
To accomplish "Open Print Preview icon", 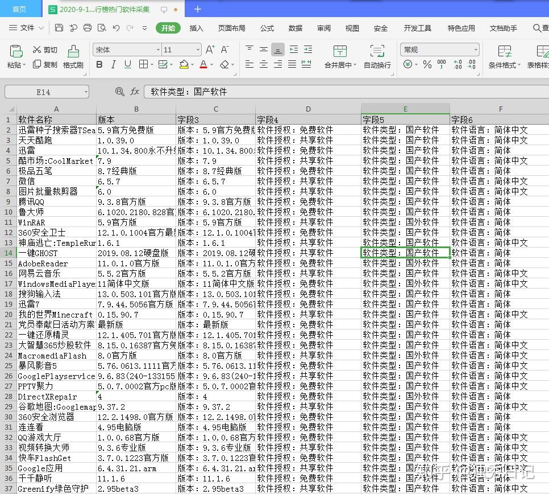I will point(102,28).
